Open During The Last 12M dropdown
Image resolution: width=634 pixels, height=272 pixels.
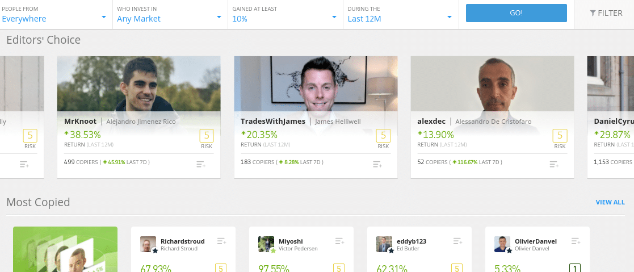click(x=400, y=15)
